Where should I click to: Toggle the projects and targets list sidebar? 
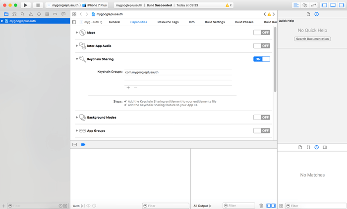[x=74, y=22]
